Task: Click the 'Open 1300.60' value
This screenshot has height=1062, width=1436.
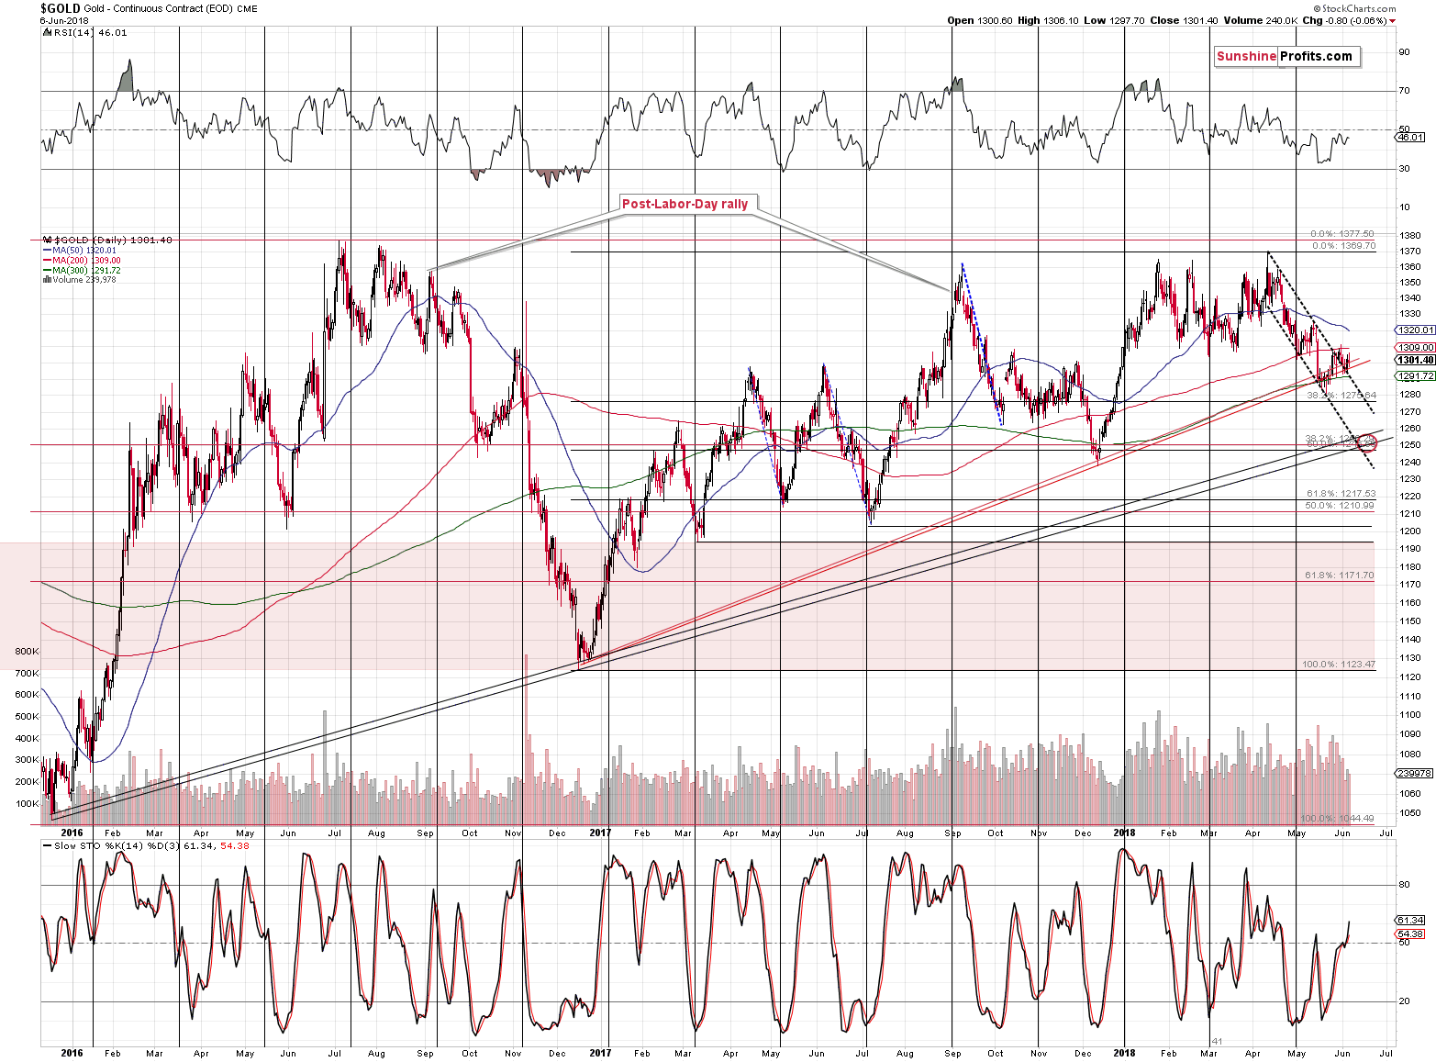Action: coord(980,20)
